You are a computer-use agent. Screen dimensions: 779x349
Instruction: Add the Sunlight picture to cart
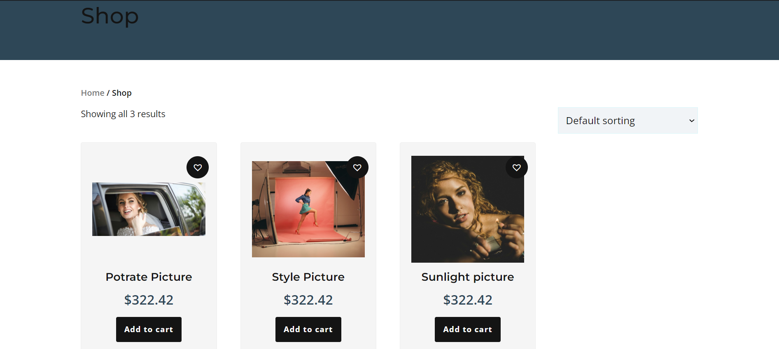[467, 329]
